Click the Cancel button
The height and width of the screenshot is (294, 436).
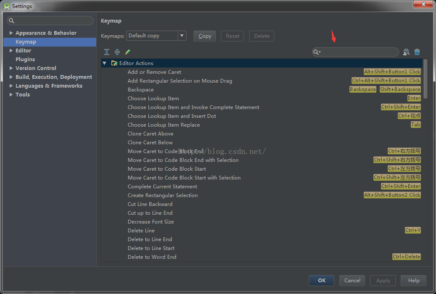click(352, 281)
